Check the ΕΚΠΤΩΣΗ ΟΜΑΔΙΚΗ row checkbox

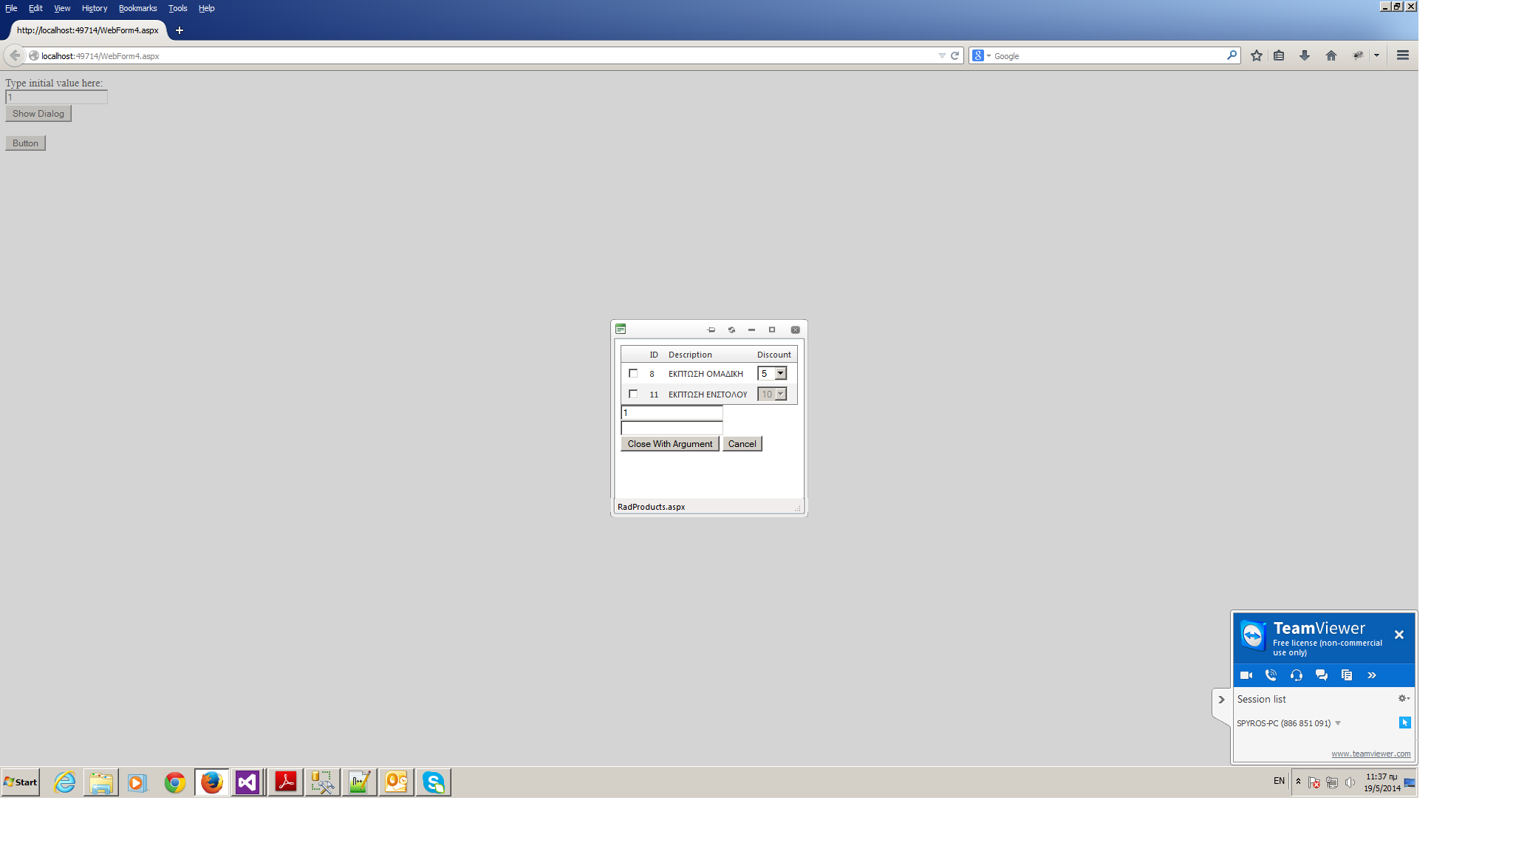633,374
